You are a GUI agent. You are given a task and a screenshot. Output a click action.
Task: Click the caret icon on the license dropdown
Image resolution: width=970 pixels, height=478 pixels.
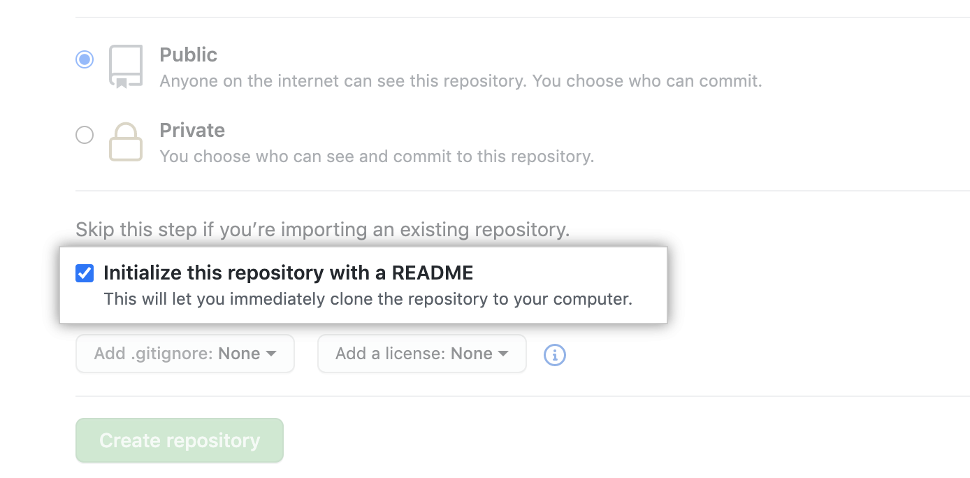point(504,354)
